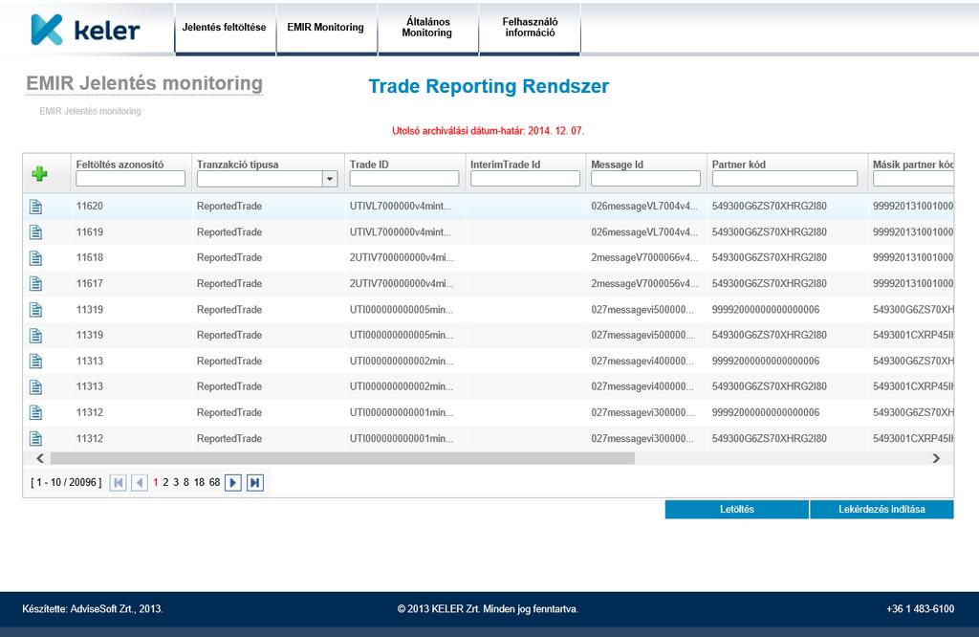
Task: Go to previous page of results
Action: click(140, 483)
